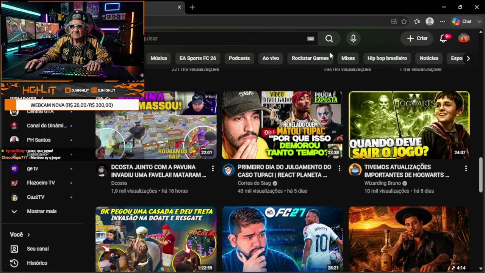Open the PRIMEIRO DIA DO JULGAMENTO video title

coord(285,171)
